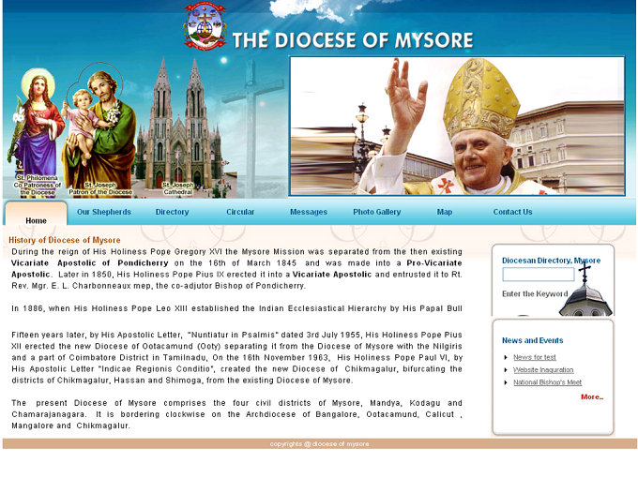The height and width of the screenshot is (478, 638).
Task: Open the Photo Gallery
Action: (377, 212)
